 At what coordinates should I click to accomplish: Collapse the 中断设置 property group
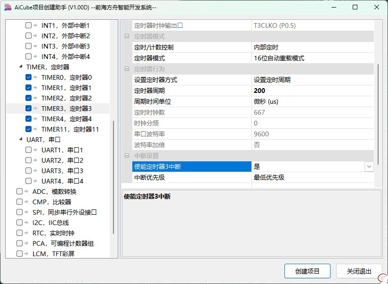[127, 156]
